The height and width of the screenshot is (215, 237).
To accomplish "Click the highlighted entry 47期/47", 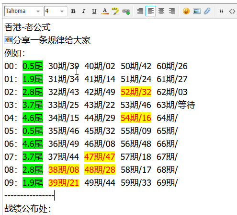I will coord(100,156).
